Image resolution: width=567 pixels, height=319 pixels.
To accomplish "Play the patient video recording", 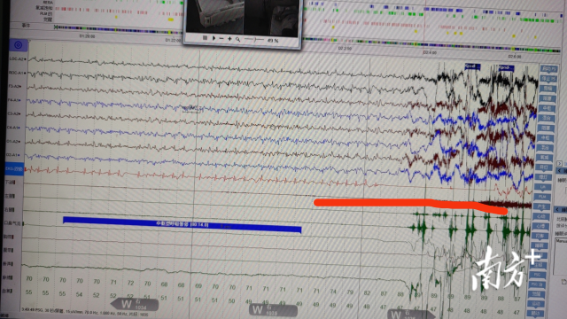I will pyautogui.click(x=214, y=38).
